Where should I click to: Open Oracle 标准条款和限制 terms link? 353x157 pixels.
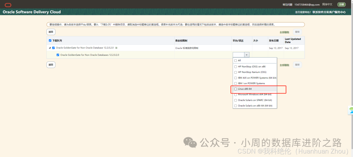point(187,48)
